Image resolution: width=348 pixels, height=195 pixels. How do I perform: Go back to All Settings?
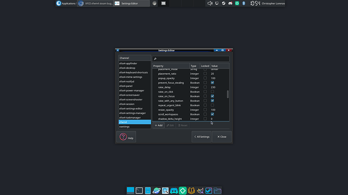(x=202, y=137)
